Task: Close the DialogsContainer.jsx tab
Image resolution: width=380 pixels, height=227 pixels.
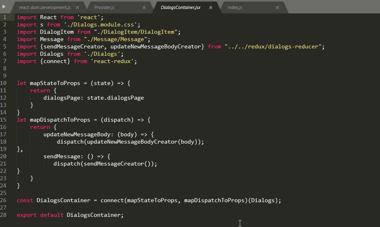Action: coord(211,7)
